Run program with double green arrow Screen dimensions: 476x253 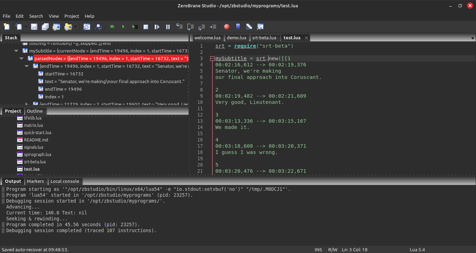click(112, 27)
